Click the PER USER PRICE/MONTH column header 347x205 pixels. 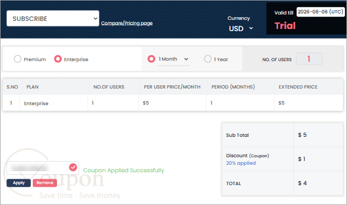[172, 87]
